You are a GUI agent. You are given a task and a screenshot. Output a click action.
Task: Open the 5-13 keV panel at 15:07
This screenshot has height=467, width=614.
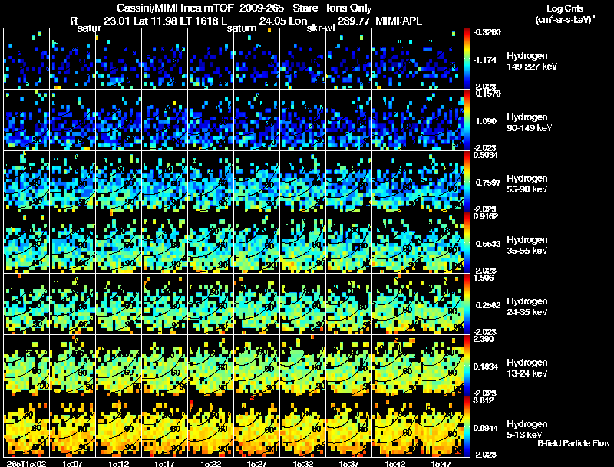tap(72, 427)
